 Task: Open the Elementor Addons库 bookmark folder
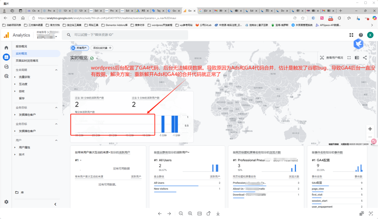click(114, 25)
